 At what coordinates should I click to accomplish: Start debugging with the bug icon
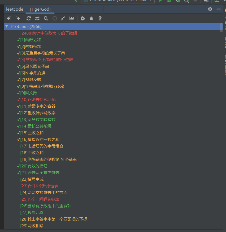[x=169, y=1]
